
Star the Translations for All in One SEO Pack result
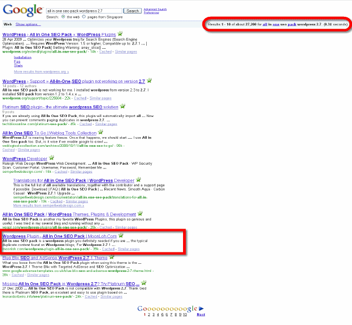139,179
